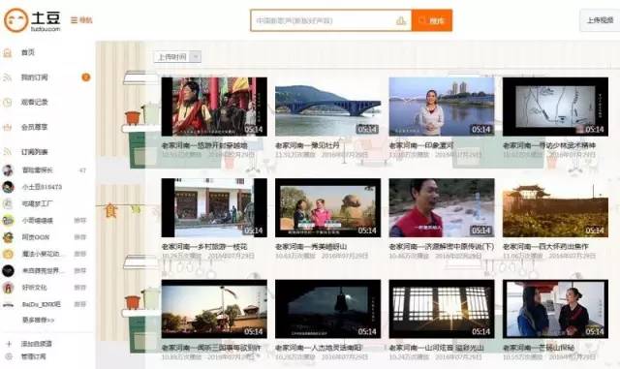Viewport: 620px width, 369px height.
Task: Click the orange subscription notification badge
Action: (86, 77)
